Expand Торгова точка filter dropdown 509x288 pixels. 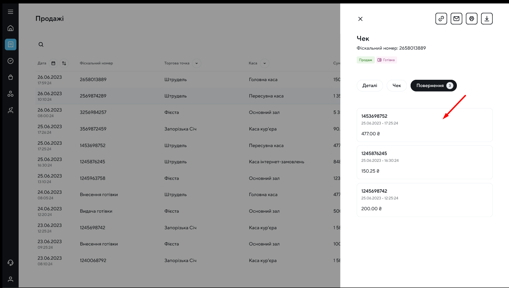(x=196, y=63)
